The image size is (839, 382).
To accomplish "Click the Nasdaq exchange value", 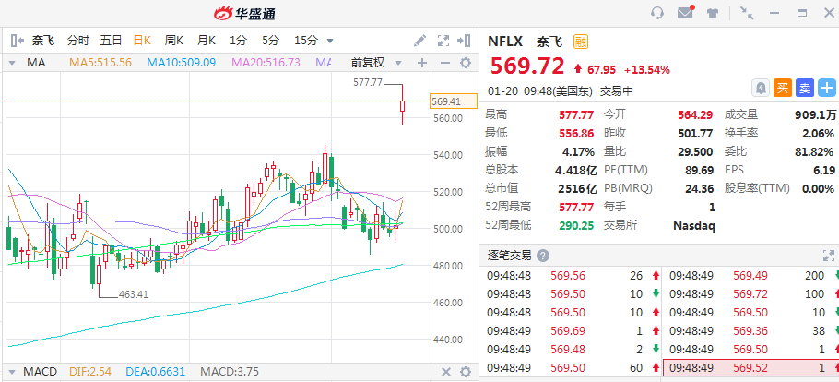I will click(x=694, y=225).
